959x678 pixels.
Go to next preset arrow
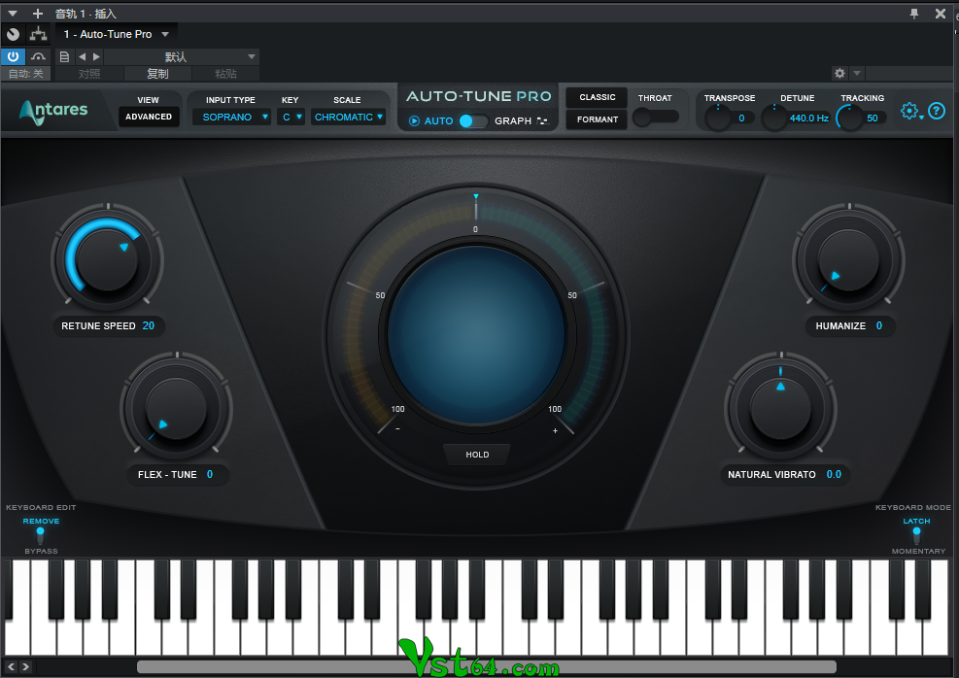(x=96, y=57)
